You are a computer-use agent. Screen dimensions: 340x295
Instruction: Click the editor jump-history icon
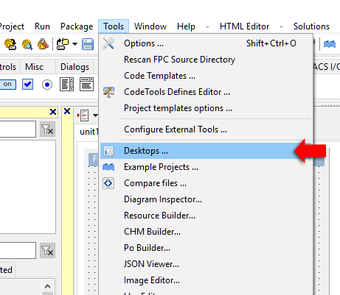click(x=83, y=115)
